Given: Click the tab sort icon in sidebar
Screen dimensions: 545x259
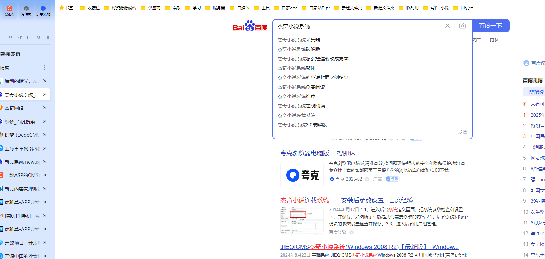Looking at the screenshot, I should (20, 37).
